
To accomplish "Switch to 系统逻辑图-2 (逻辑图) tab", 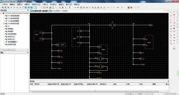I will tap(59, 11).
